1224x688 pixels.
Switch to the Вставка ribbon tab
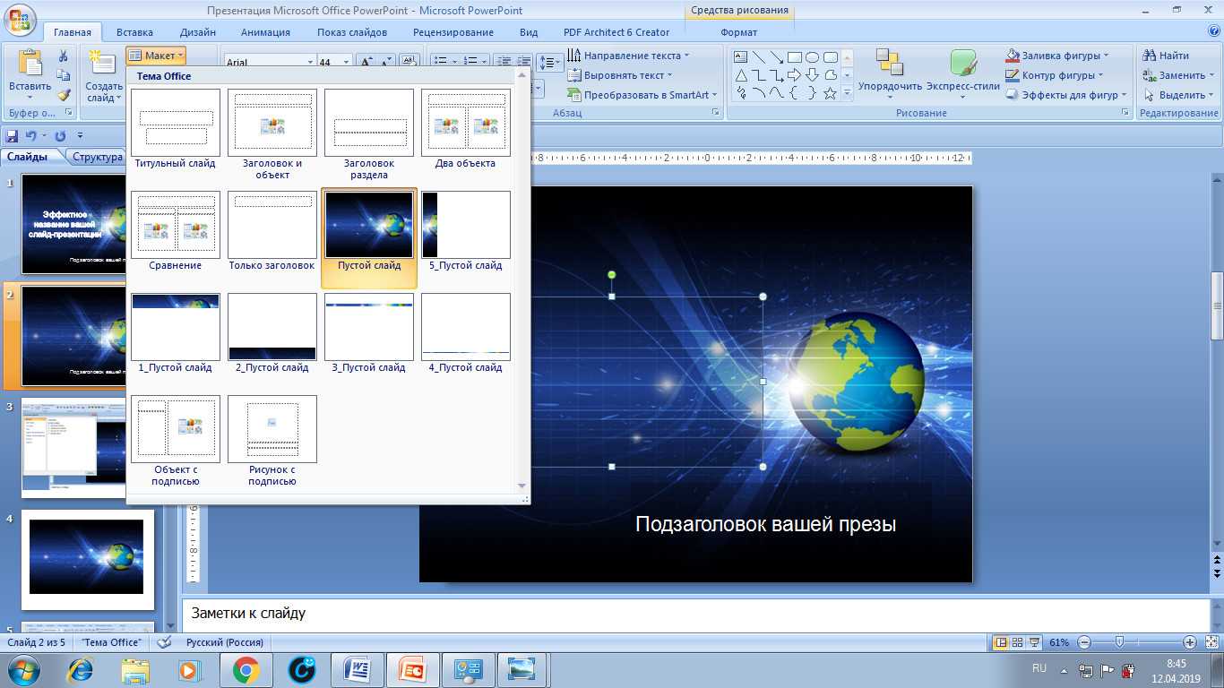tap(134, 32)
